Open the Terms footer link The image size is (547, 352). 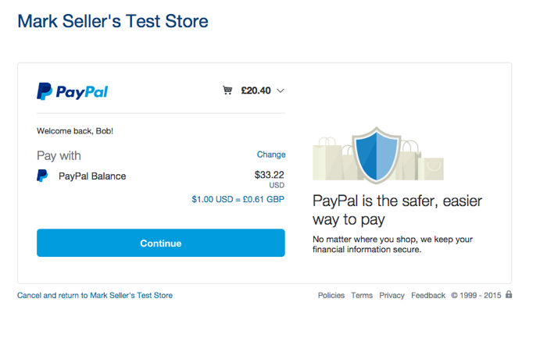362,295
